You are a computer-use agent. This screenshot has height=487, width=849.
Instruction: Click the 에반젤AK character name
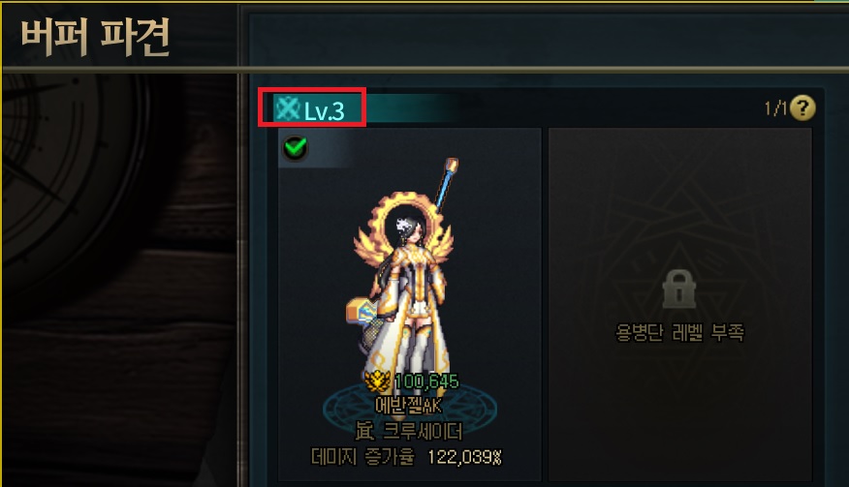click(x=409, y=406)
